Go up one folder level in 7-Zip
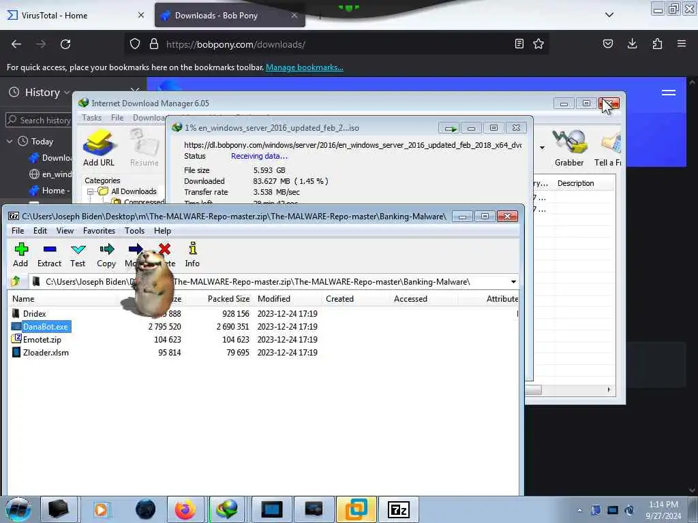The image size is (698, 523). coord(16,281)
